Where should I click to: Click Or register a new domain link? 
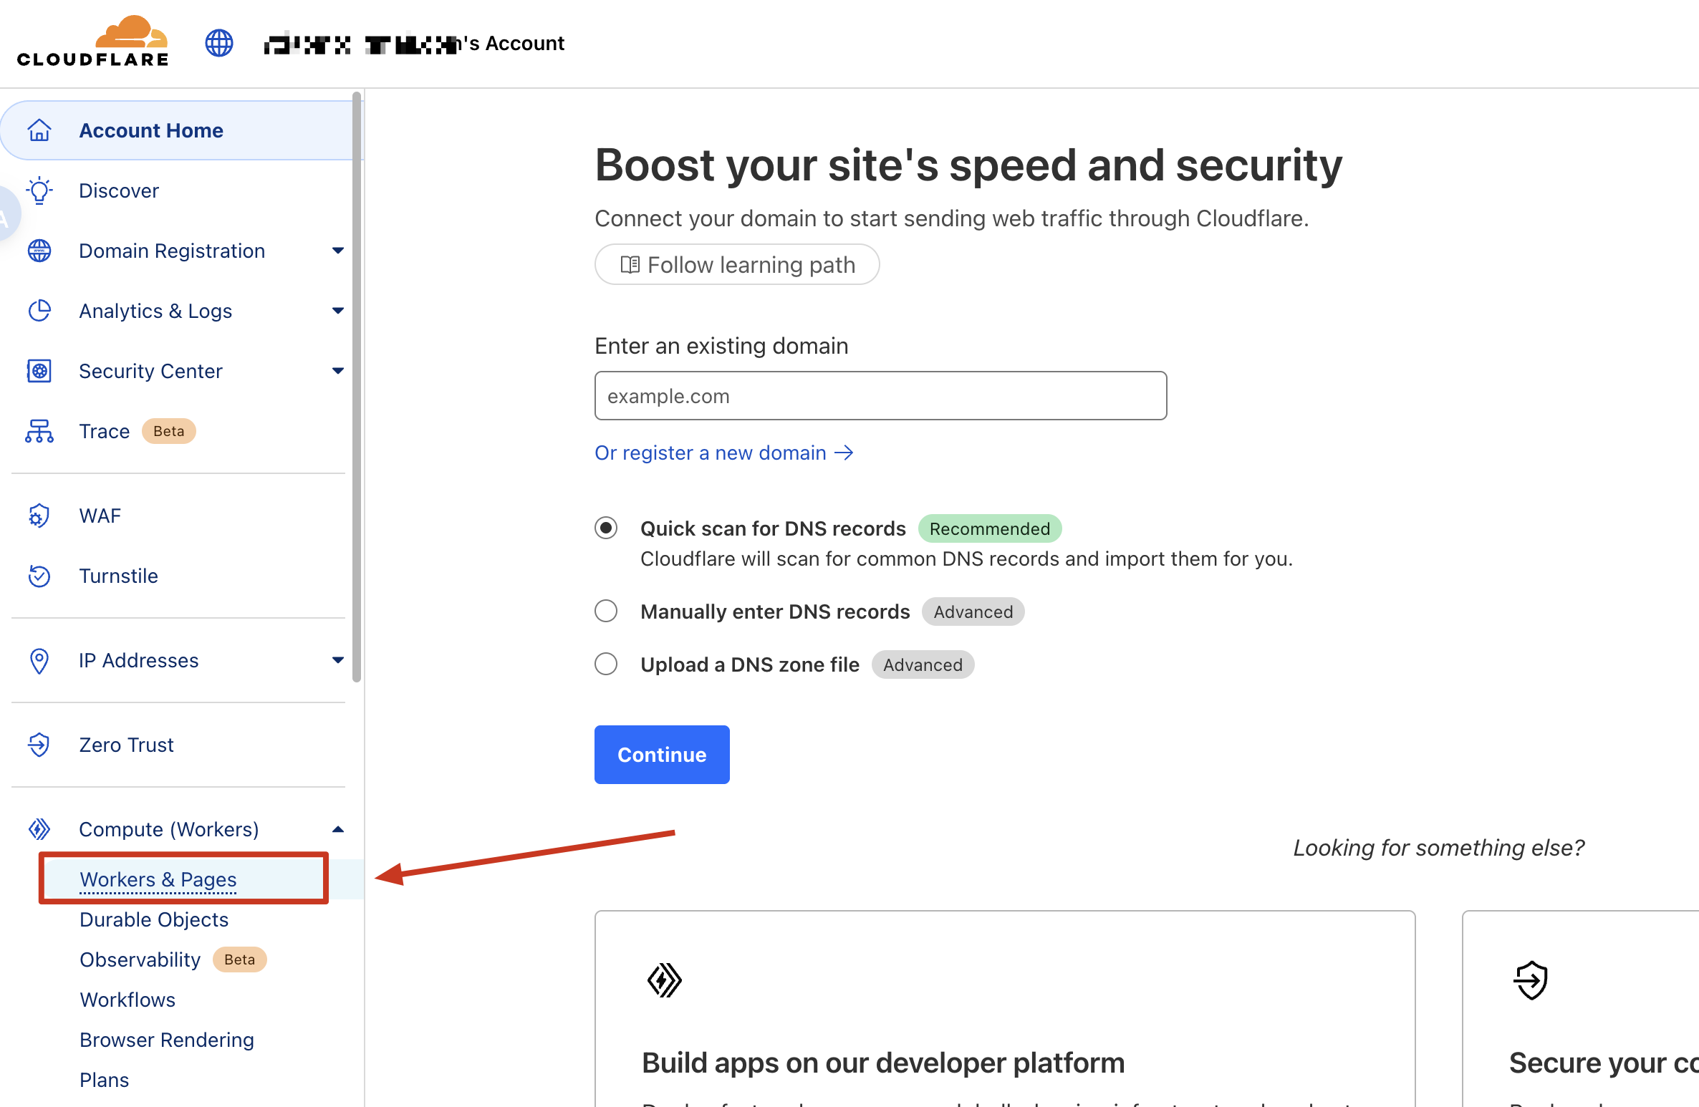723,453
